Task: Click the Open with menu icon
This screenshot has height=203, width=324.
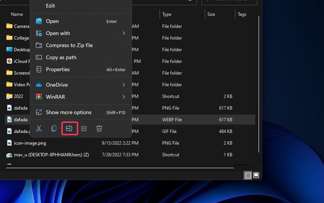Action: [x=39, y=33]
